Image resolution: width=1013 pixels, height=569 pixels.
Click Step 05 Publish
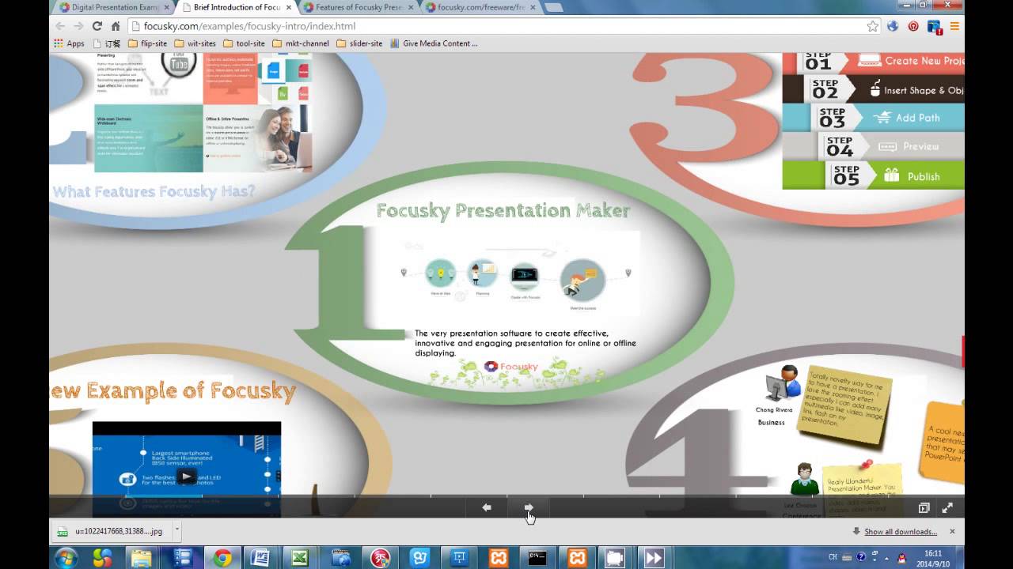(874, 175)
